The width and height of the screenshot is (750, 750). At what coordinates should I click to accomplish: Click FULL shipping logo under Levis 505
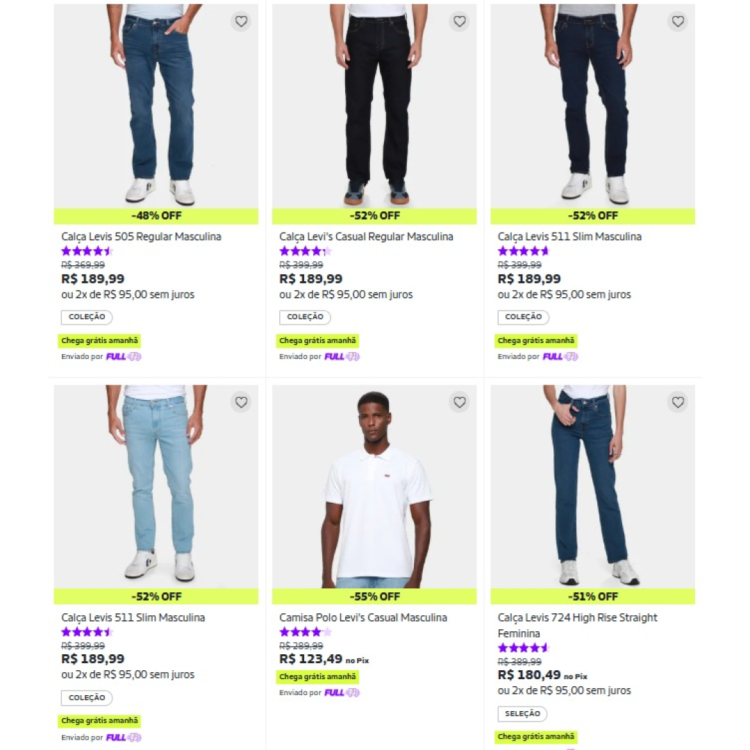[x=124, y=356]
